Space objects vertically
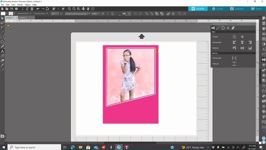266x150 pixels. tap(234, 64)
